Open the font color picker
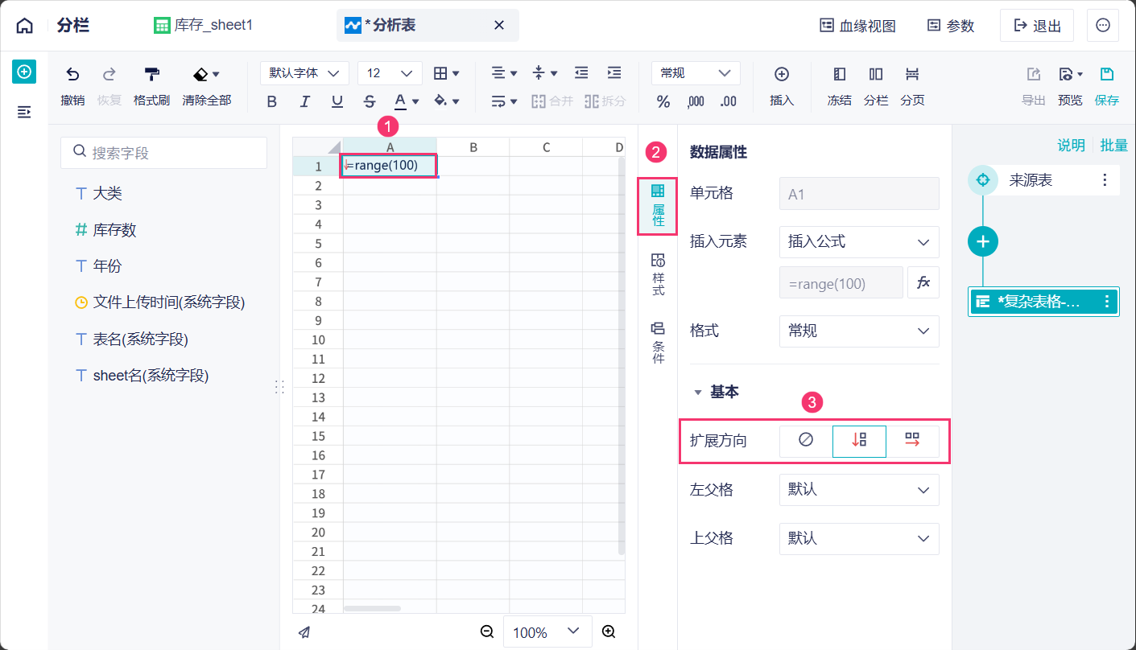Image resolution: width=1136 pixels, height=650 pixels. [x=407, y=101]
